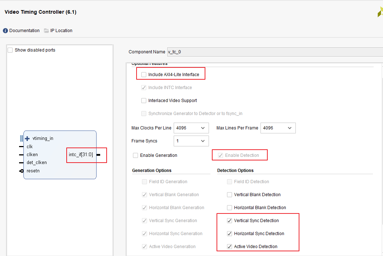Check the Enable Generation option
Image resolution: width=383 pixels, height=256 pixels.
pos(135,155)
